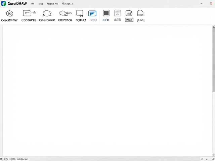
Task: Open the small icon menu beside the CorelDRAW title
Action: pos(33,4)
